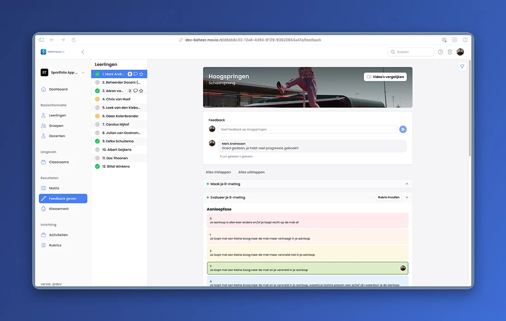Click the green check status of Billal Winkens
The image size is (506, 321).
click(97, 167)
